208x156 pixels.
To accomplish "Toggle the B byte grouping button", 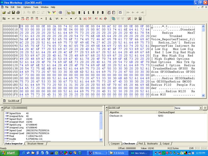I will (79, 12).
